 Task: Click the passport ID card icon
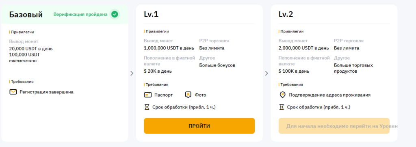148,95
